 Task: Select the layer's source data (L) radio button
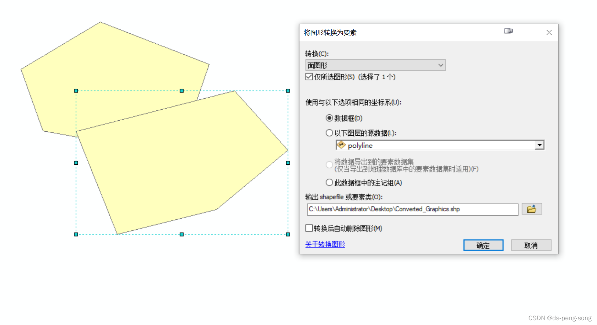pyautogui.click(x=329, y=133)
